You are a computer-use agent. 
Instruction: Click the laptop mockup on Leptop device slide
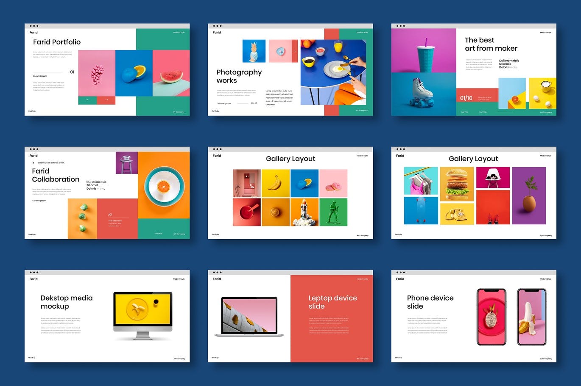click(249, 317)
